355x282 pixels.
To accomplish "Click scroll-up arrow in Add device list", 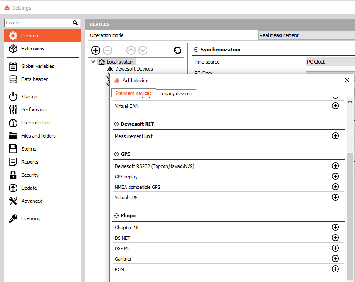I will pyautogui.click(x=350, y=102).
